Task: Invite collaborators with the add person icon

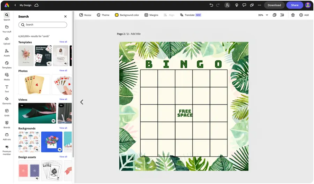Action: tap(227, 5)
